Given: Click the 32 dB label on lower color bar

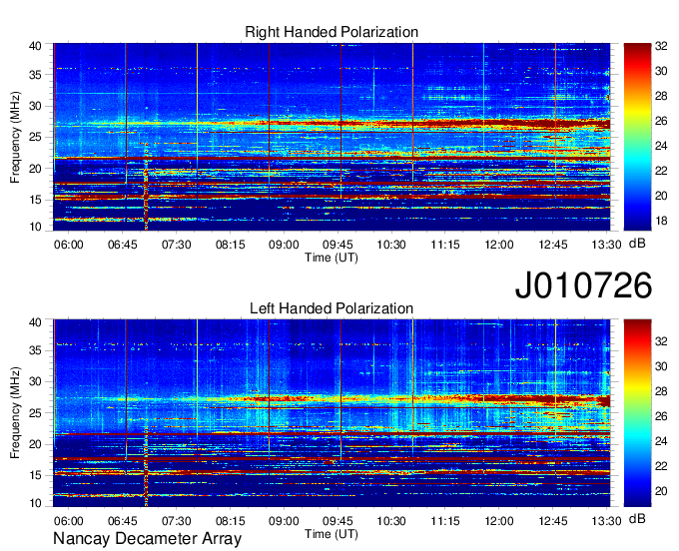Looking at the screenshot, I should pyautogui.click(x=661, y=341).
